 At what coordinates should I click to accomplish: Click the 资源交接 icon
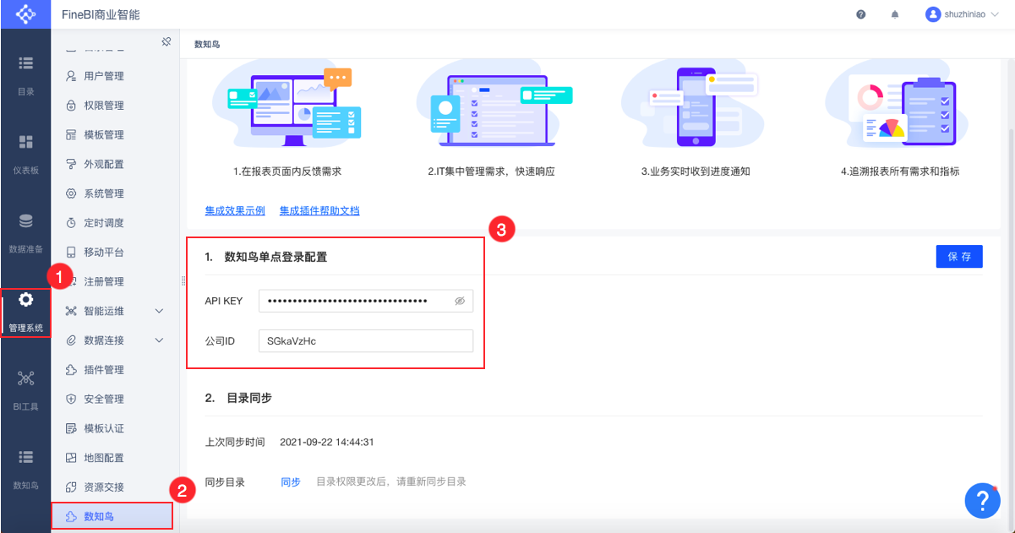71,487
